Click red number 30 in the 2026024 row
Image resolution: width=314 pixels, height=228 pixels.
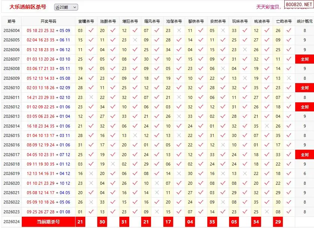click(102, 222)
